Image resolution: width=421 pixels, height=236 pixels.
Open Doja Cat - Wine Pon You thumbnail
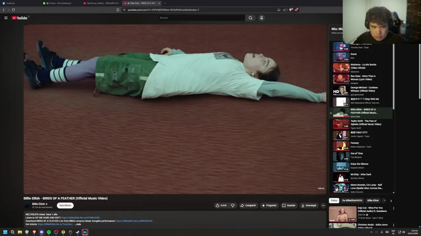point(342,214)
